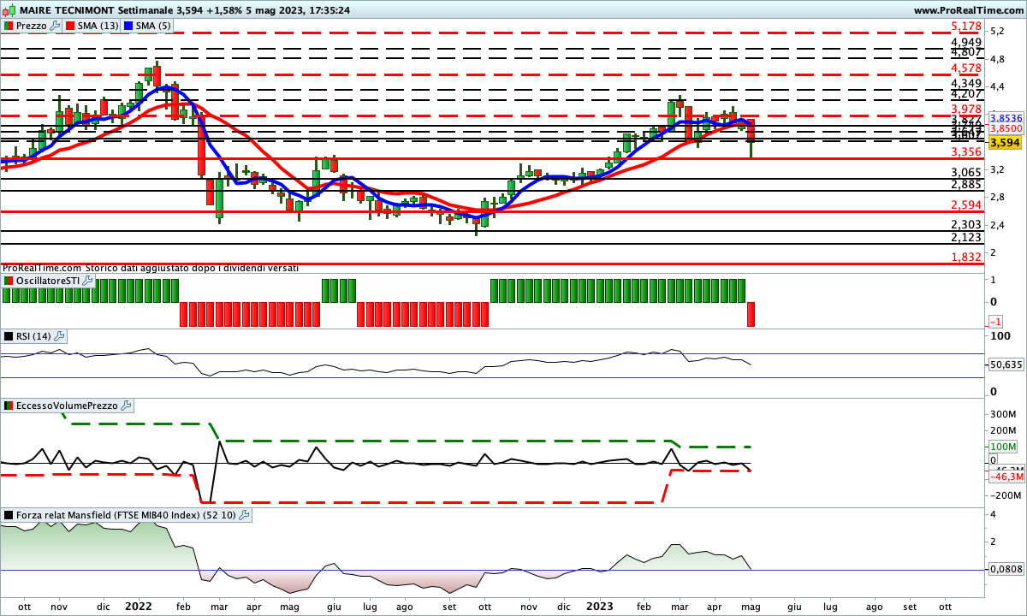Click the red 3,8500 SMA value tag
Viewport: 1027px width, 616px height.
tap(1006, 128)
